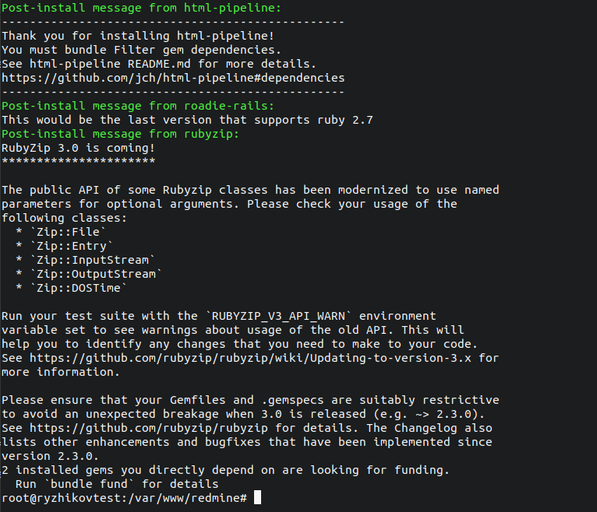Click the `Zip::Entry` class entry

(x=69, y=246)
